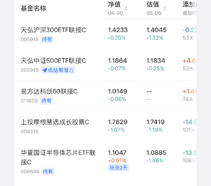Select the 基金名称 column header
The width and height of the screenshot is (211, 186).
(34, 8)
